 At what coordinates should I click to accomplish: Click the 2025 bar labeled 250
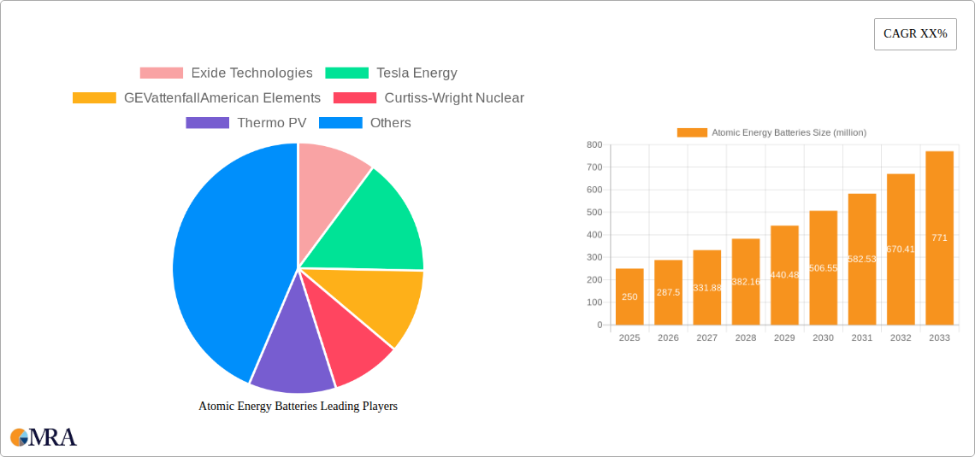coord(629,296)
